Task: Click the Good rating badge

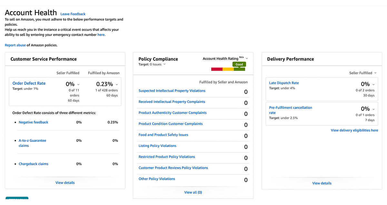Action: [x=239, y=64]
